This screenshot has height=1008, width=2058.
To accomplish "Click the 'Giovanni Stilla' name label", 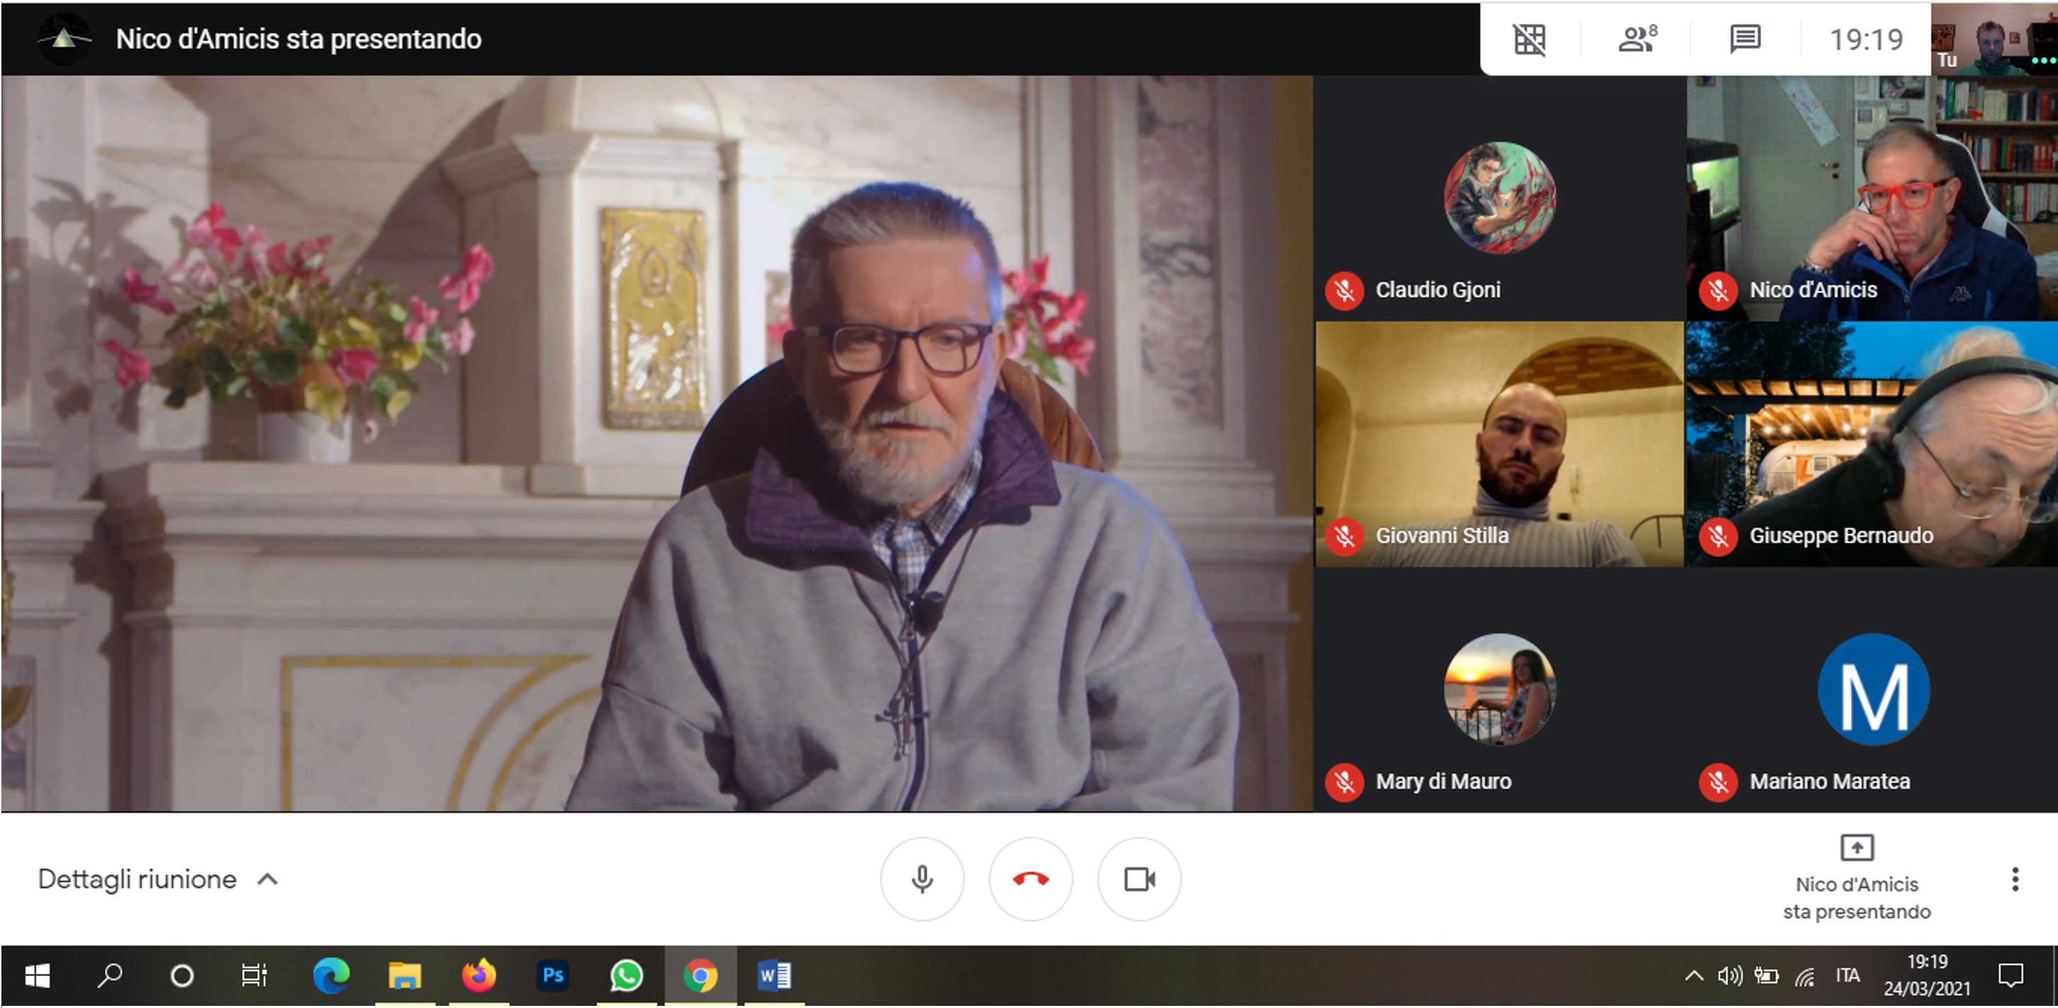I will coord(1442,535).
